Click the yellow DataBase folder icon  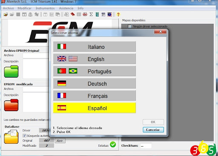pyautogui.click(x=11, y=137)
